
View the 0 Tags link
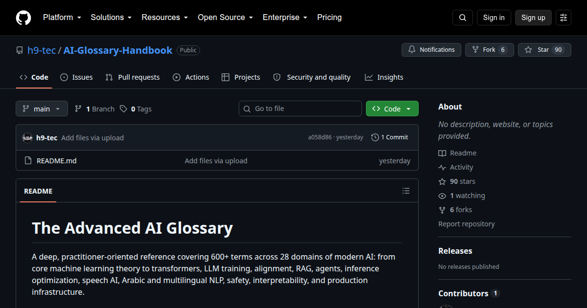(x=135, y=109)
